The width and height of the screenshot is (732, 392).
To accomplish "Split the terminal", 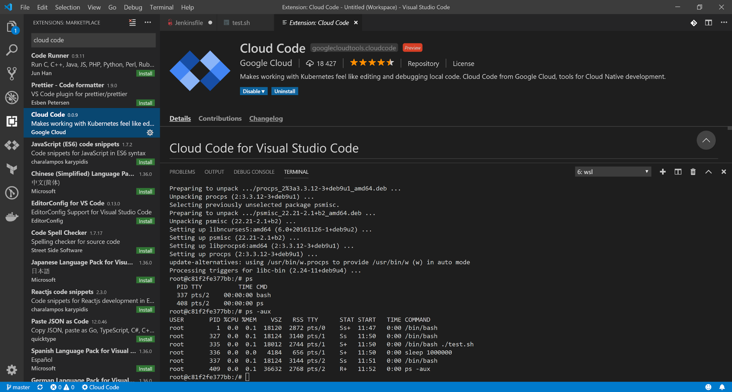I will [678, 172].
